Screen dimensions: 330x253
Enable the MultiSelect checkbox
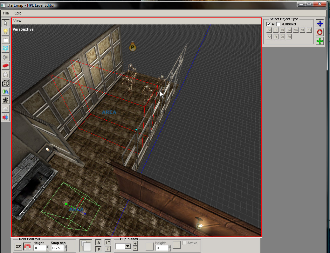pyautogui.click(x=278, y=24)
